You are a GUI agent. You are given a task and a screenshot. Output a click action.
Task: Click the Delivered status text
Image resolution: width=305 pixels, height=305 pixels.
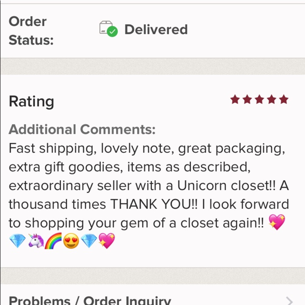(156, 30)
